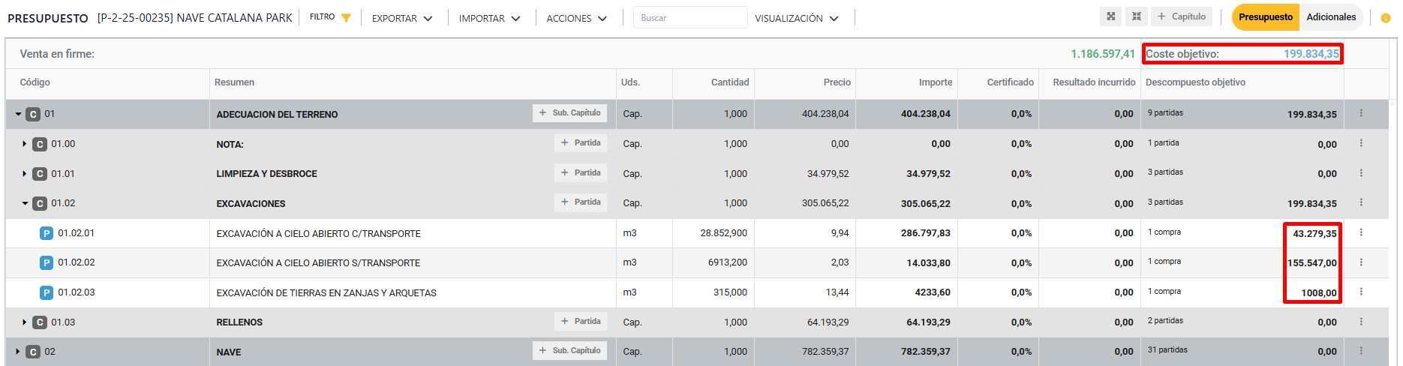This screenshot has width=1403, height=366.
Task: Click the P icon of partida 01.02.03
Action: pyautogui.click(x=47, y=292)
